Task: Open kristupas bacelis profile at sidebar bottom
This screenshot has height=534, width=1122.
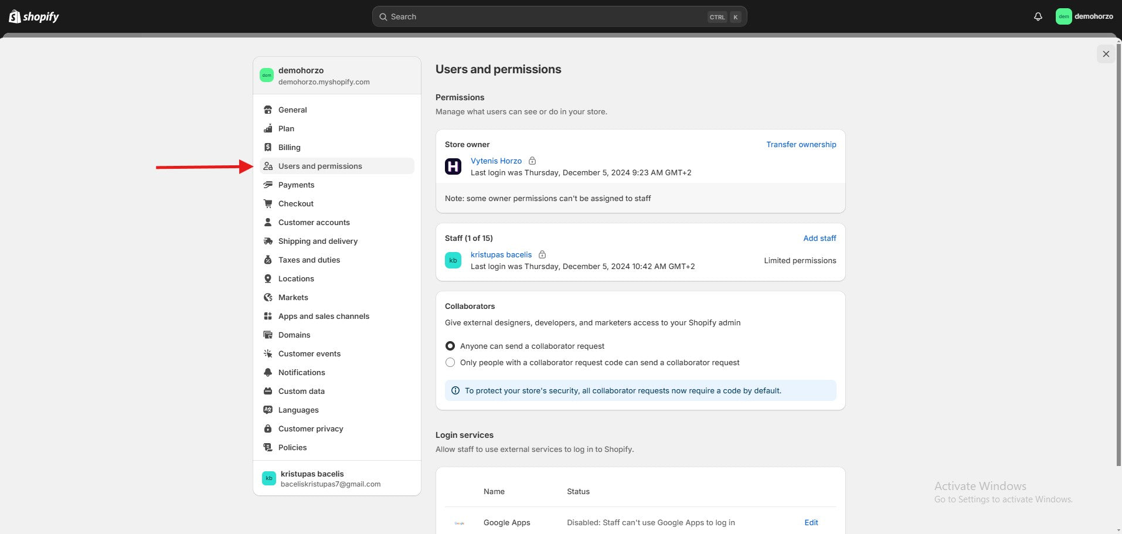Action: pyautogui.click(x=336, y=478)
